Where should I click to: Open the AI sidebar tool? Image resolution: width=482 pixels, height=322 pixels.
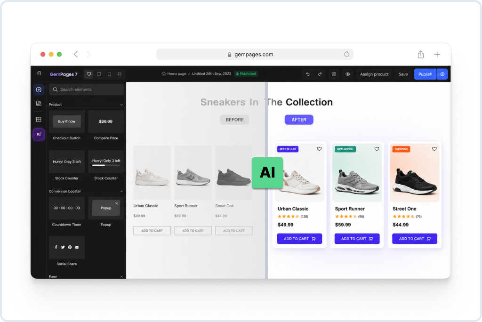[x=39, y=134]
